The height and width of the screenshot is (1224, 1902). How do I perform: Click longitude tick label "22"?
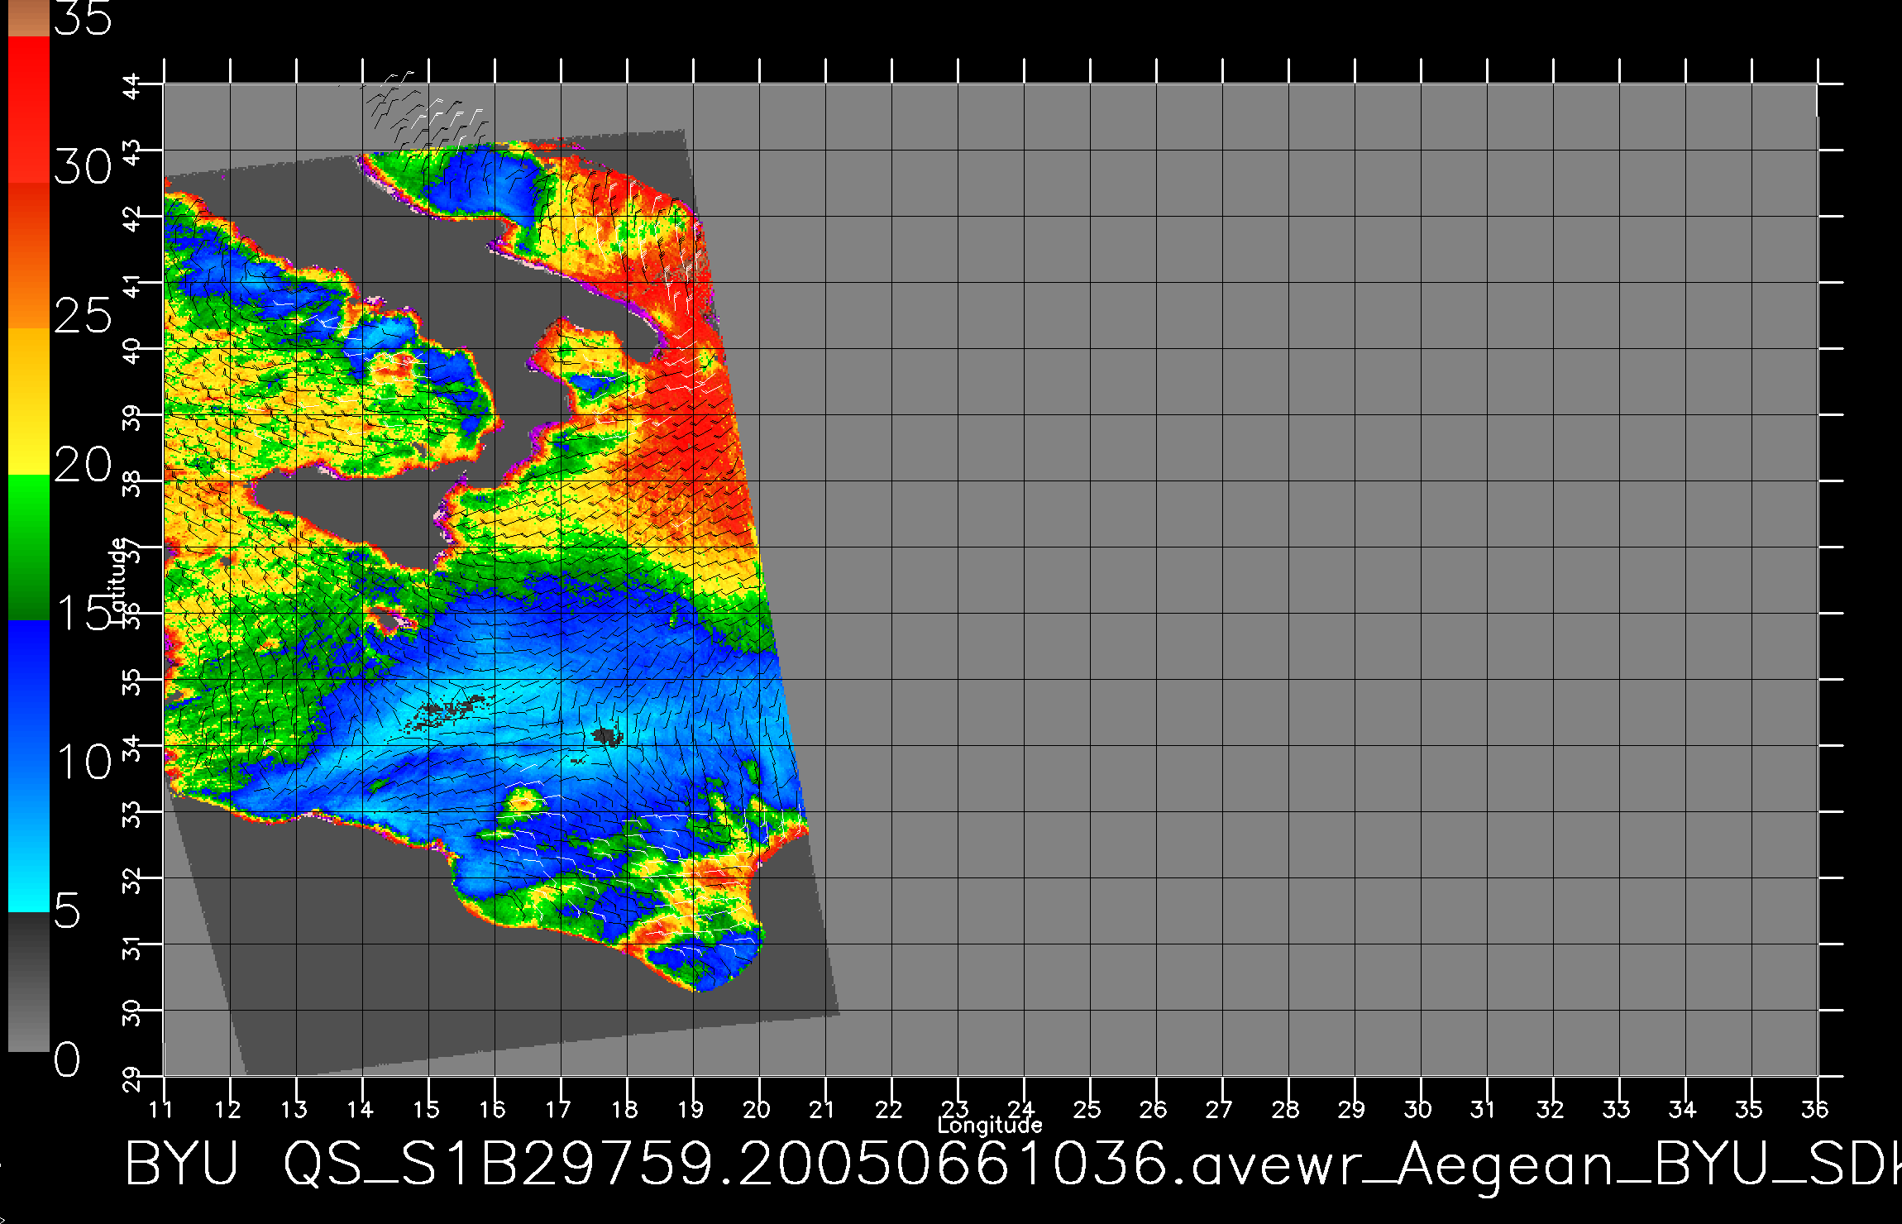pyautogui.click(x=888, y=1109)
